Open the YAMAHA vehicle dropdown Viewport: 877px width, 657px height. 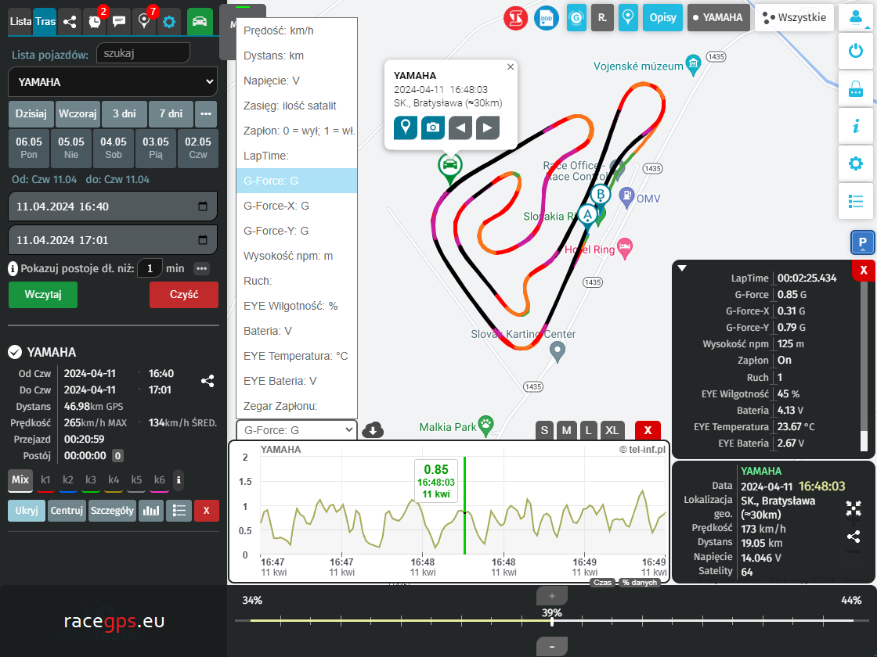tap(113, 81)
